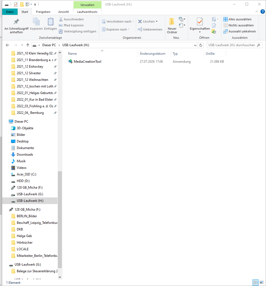Sort by Typ column header
This screenshot has width=266, height=286.
point(175,54)
